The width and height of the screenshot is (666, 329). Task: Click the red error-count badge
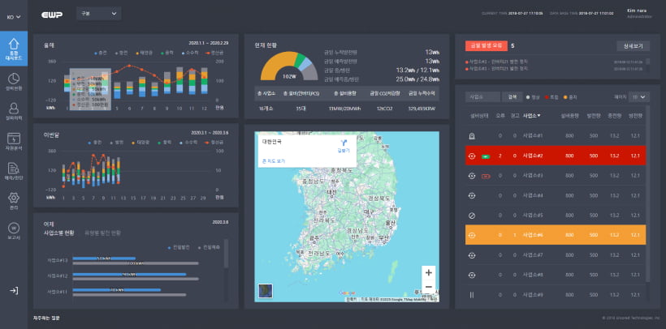point(487,46)
